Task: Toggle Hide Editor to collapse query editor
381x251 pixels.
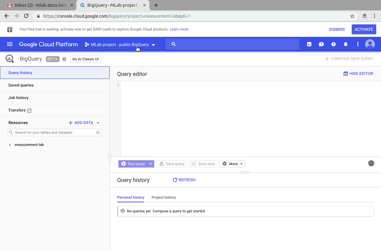Action: [358, 73]
